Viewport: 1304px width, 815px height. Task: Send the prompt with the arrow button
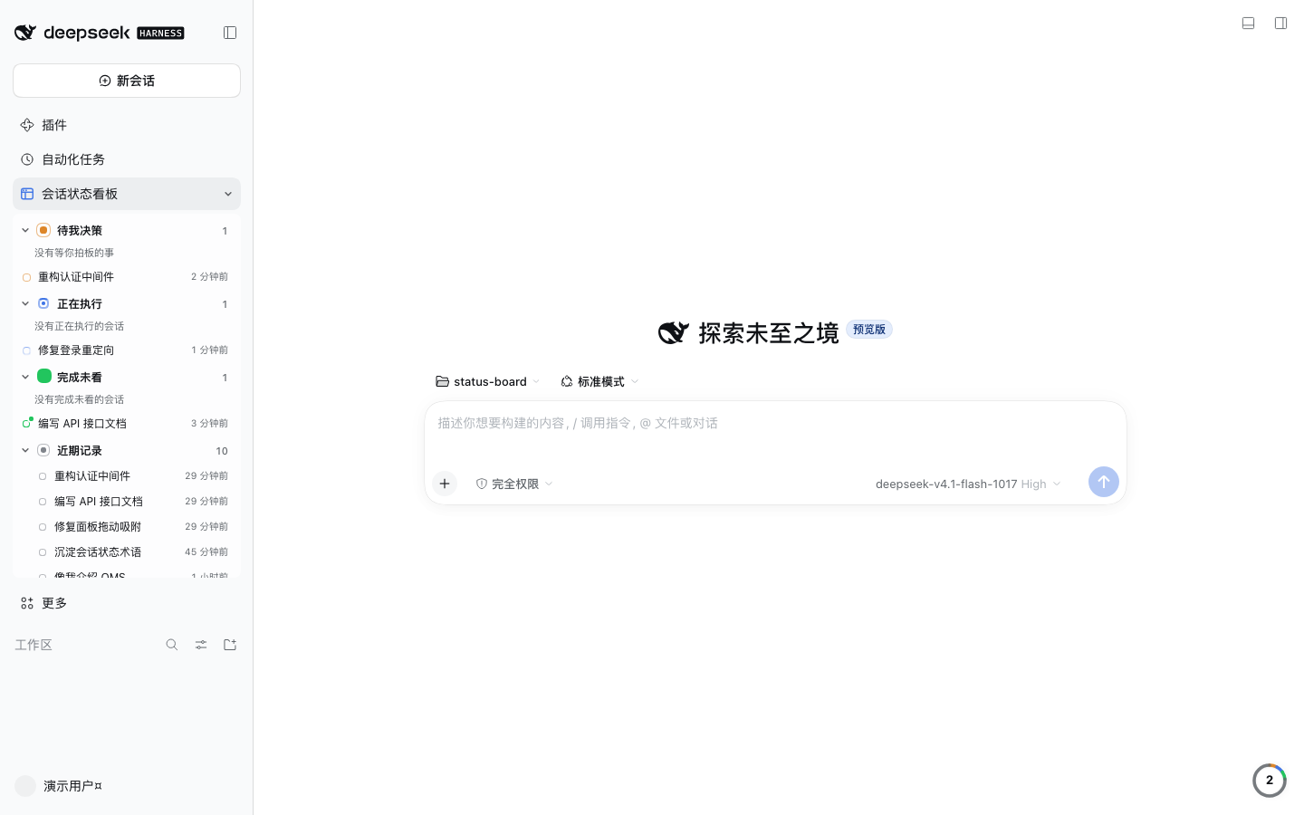pos(1104,482)
